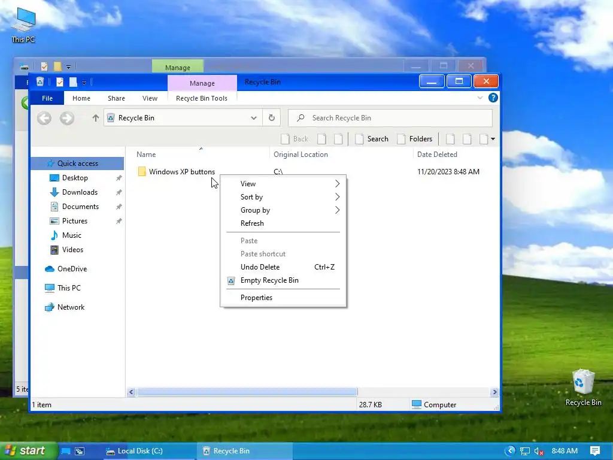
Task: Click the pin icon beside Pictures
Action: pyautogui.click(x=119, y=221)
